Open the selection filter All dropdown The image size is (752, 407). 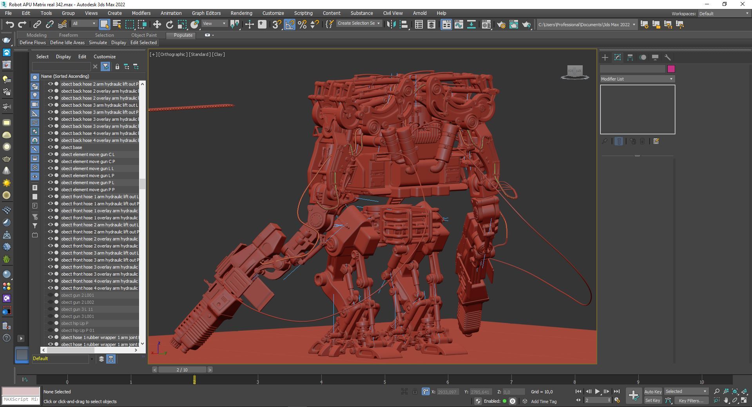(84, 24)
